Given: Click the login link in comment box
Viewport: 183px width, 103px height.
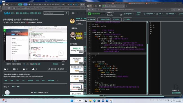Looking at the screenshot, I should 35,93.
